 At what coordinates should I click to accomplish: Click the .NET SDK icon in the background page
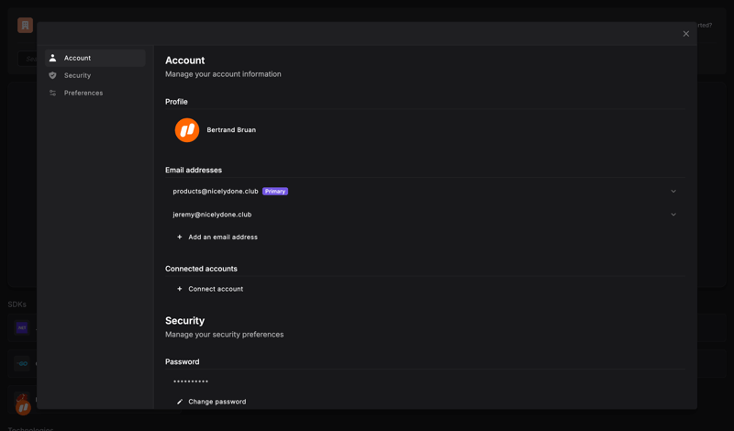coord(21,328)
